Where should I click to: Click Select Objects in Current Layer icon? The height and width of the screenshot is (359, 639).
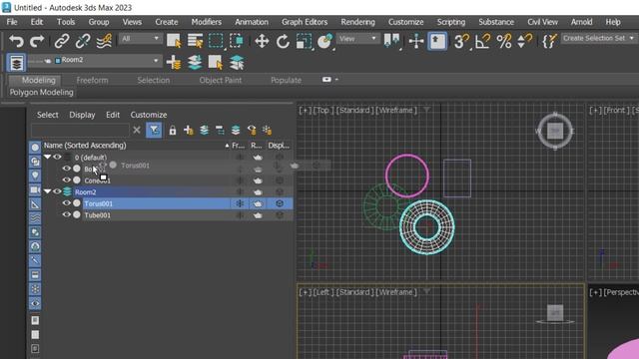coord(216,63)
